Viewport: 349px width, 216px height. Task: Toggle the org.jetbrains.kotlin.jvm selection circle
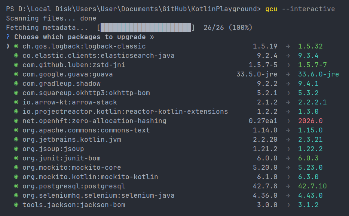click(16, 140)
